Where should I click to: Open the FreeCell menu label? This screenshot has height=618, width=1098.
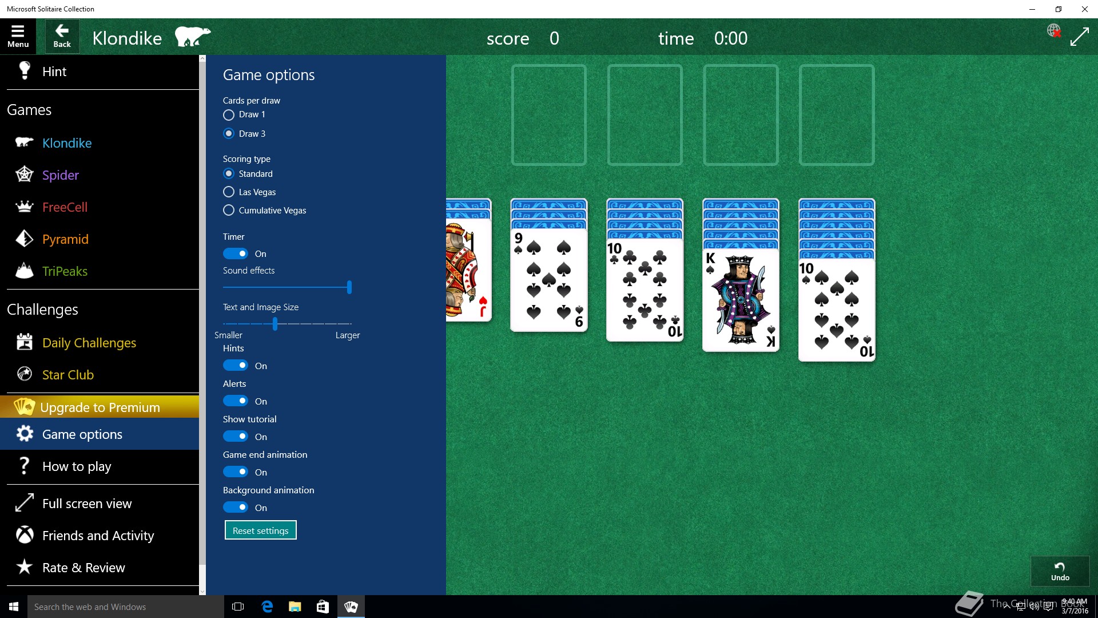coord(65,207)
